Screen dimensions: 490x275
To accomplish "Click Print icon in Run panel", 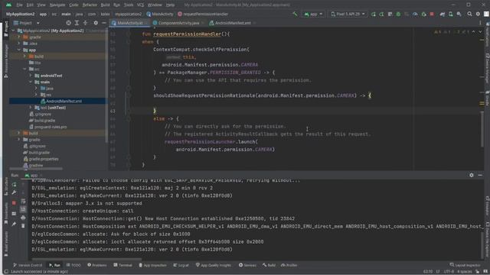I will 23,218.
